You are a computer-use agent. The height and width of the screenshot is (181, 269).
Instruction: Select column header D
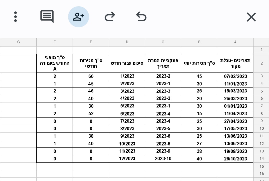click(127, 42)
